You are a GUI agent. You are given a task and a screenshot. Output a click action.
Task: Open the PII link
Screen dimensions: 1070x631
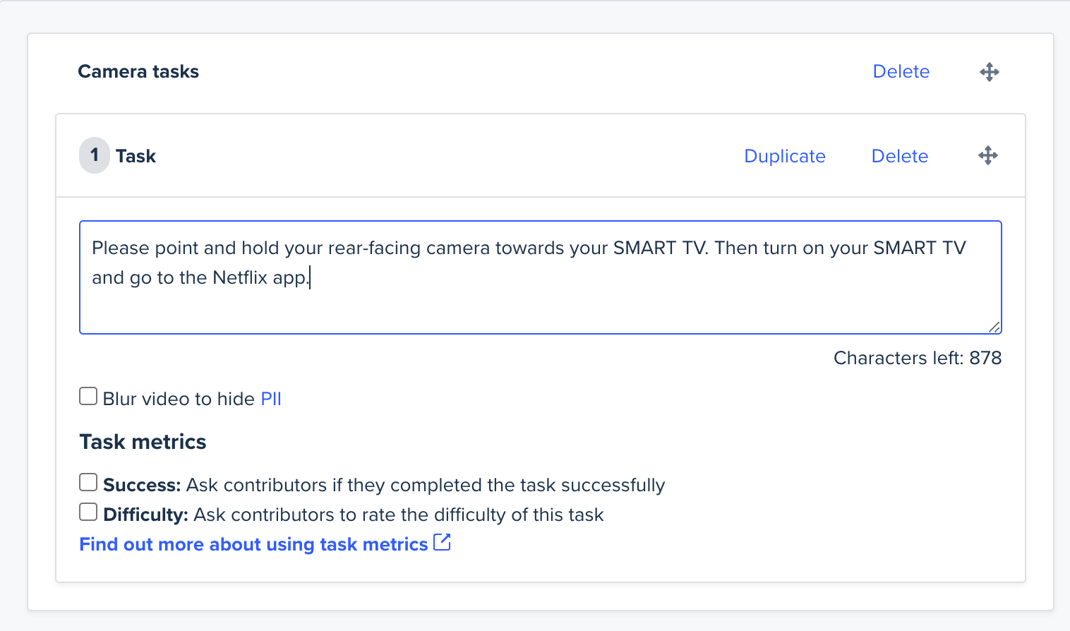[271, 399]
